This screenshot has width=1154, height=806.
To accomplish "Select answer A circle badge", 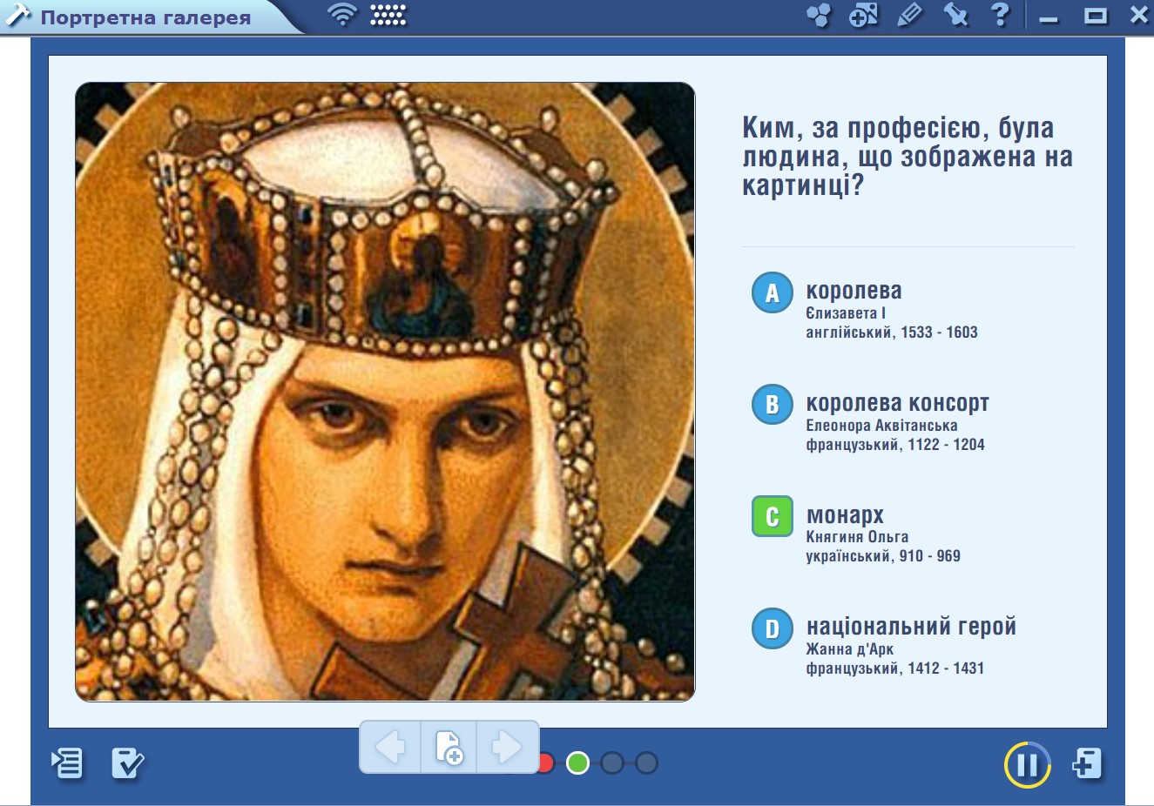I will tap(772, 292).
